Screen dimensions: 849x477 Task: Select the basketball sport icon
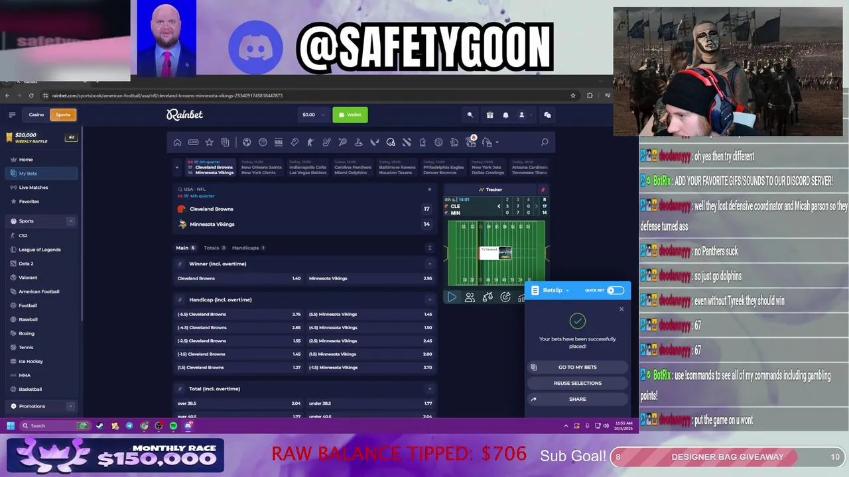click(263, 142)
